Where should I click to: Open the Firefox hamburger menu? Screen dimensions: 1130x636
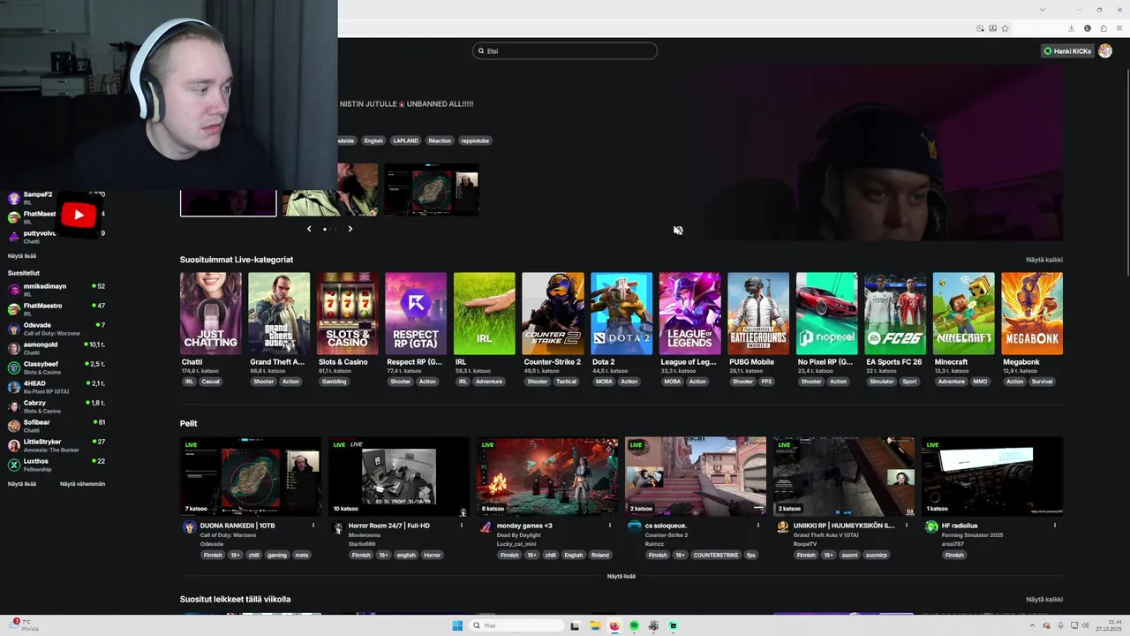coord(1119,28)
